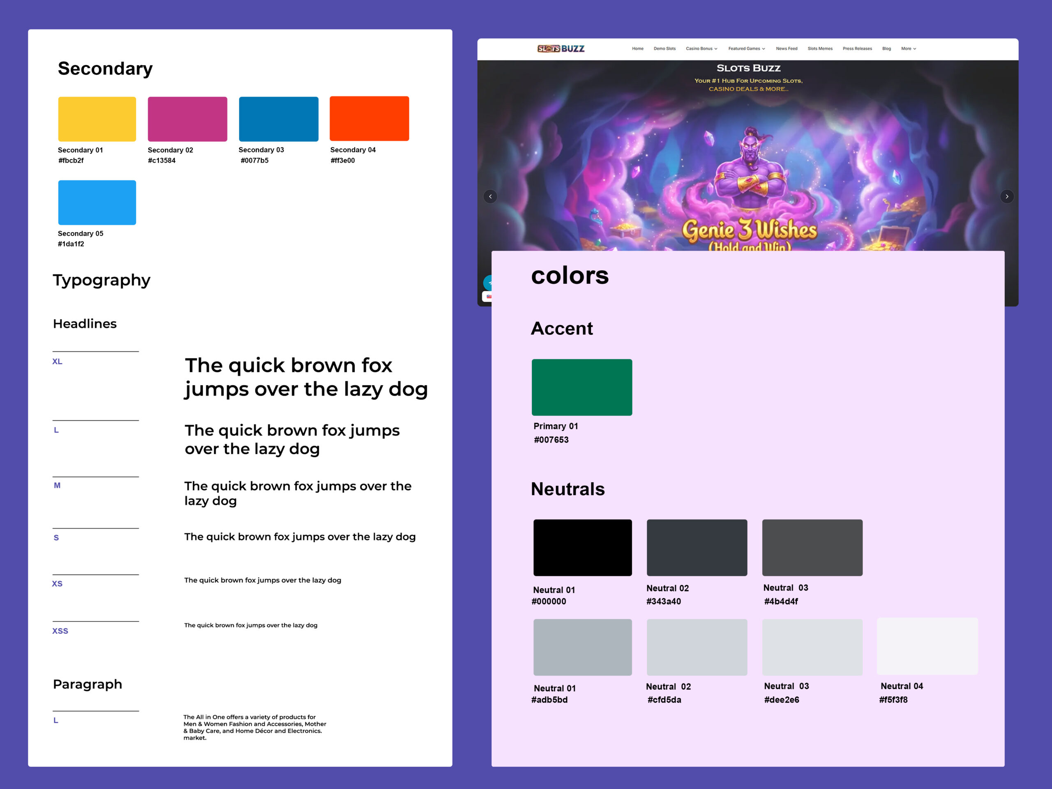Open the More dropdown in the navigation
1052x789 pixels.
pyautogui.click(x=908, y=48)
